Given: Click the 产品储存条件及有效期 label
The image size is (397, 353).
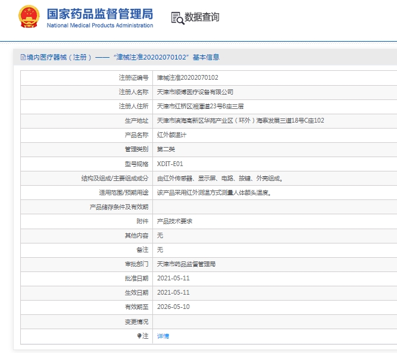Looking at the screenshot, I should pyautogui.click(x=119, y=207).
